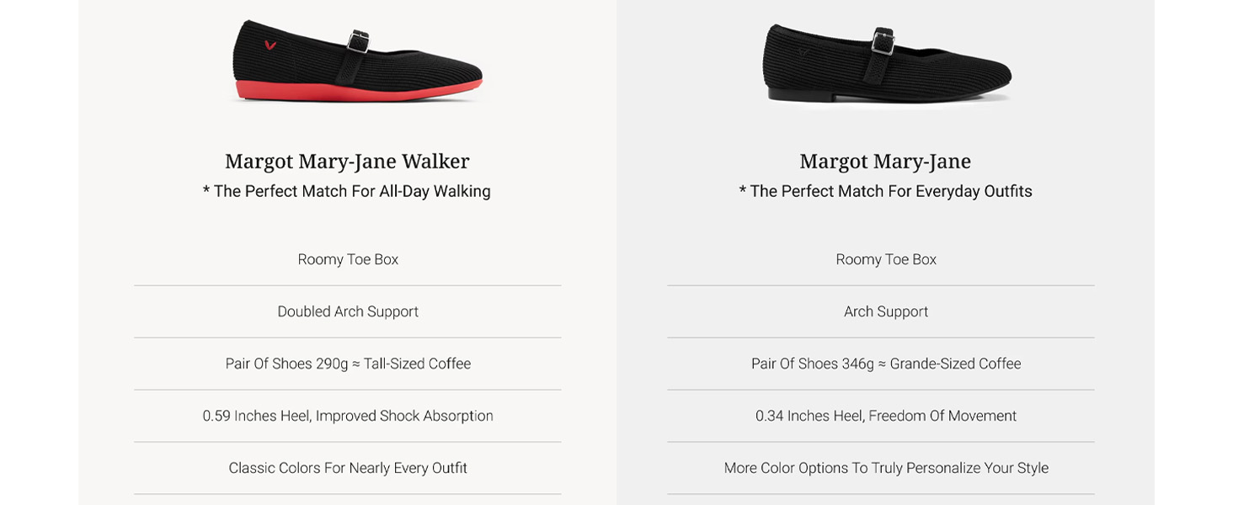
Task: Select the Margot Mary-Jane title in the right column
Action: pyautogui.click(x=885, y=161)
